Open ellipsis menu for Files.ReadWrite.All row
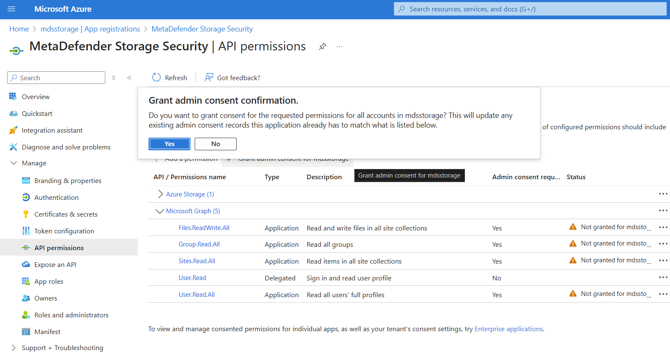Viewport: 670px width, 353px height. point(663,227)
